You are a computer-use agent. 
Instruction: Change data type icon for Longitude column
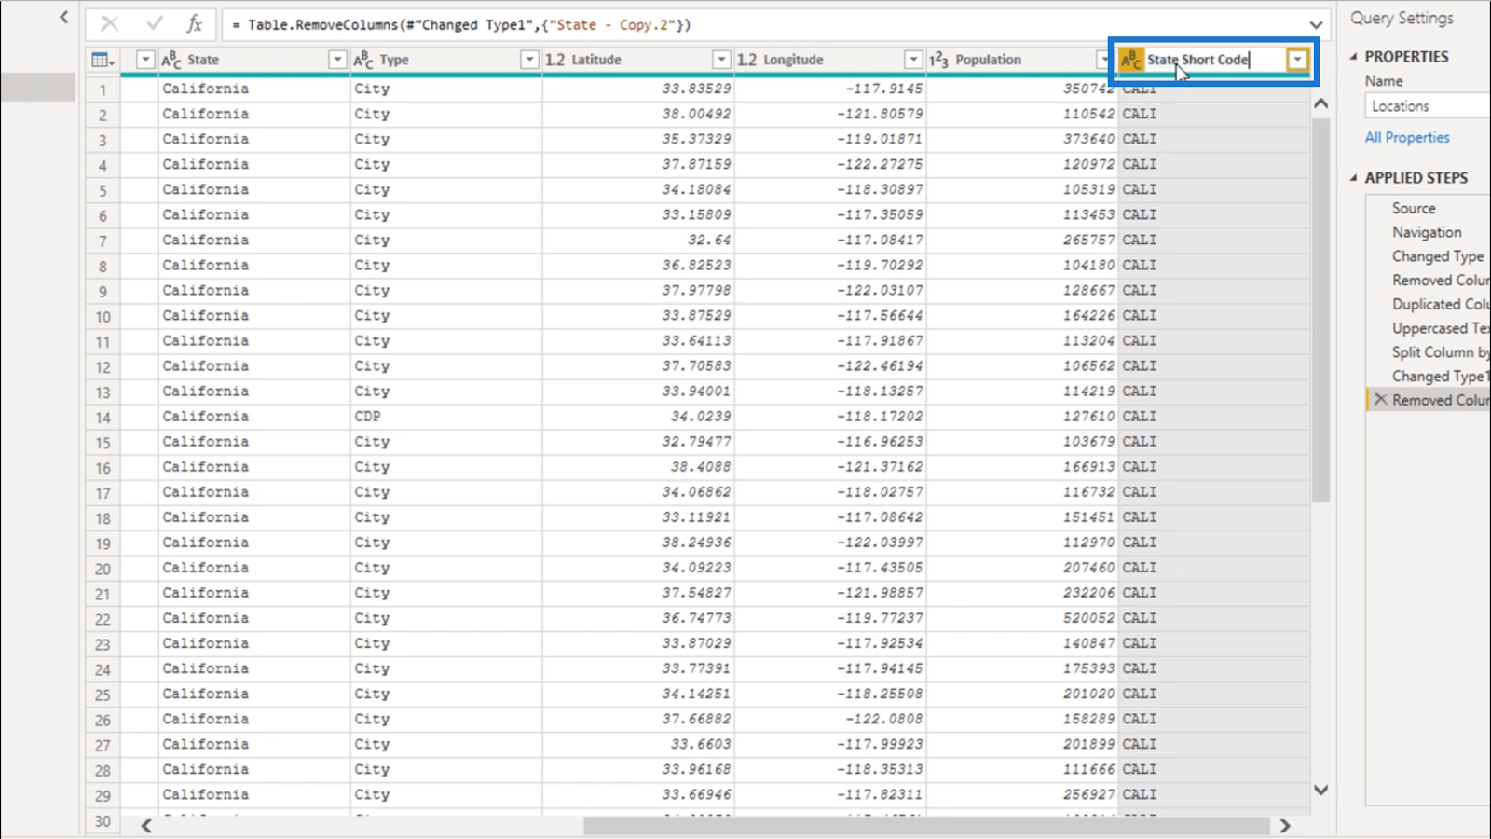pyautogui.click(x=747, y=60)
